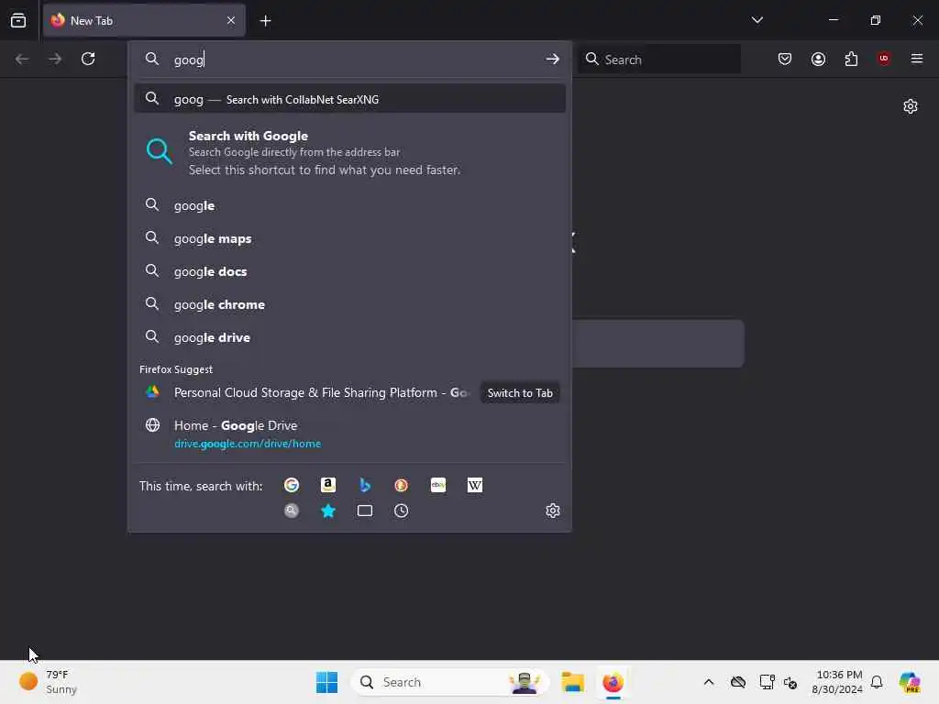Viewport: 939px width, 704px height.
Task: Search this time with DuckDuckGo icon
Action: [x=402, y=485]
